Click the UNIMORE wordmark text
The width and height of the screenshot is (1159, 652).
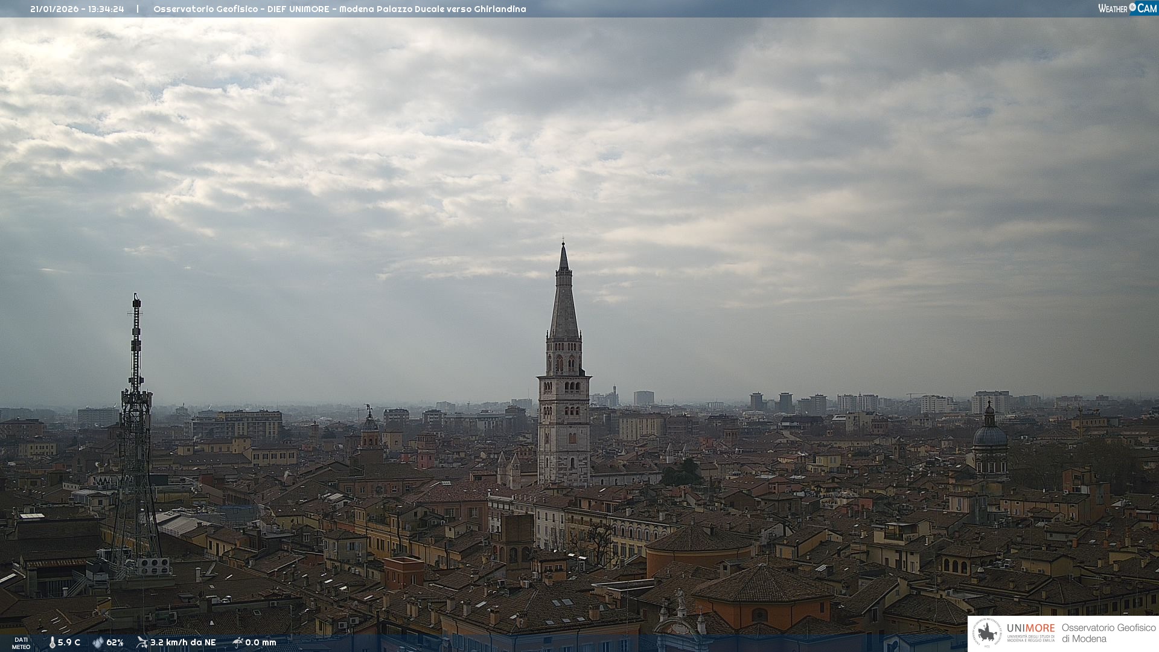point(1030,628)
